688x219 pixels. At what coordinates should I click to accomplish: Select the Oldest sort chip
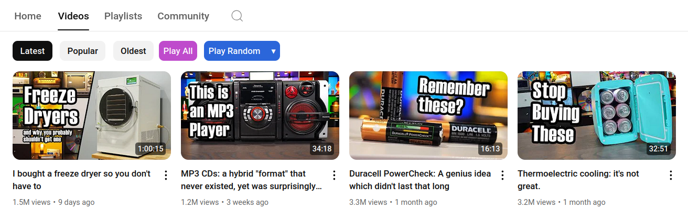[x=133, y=51]
